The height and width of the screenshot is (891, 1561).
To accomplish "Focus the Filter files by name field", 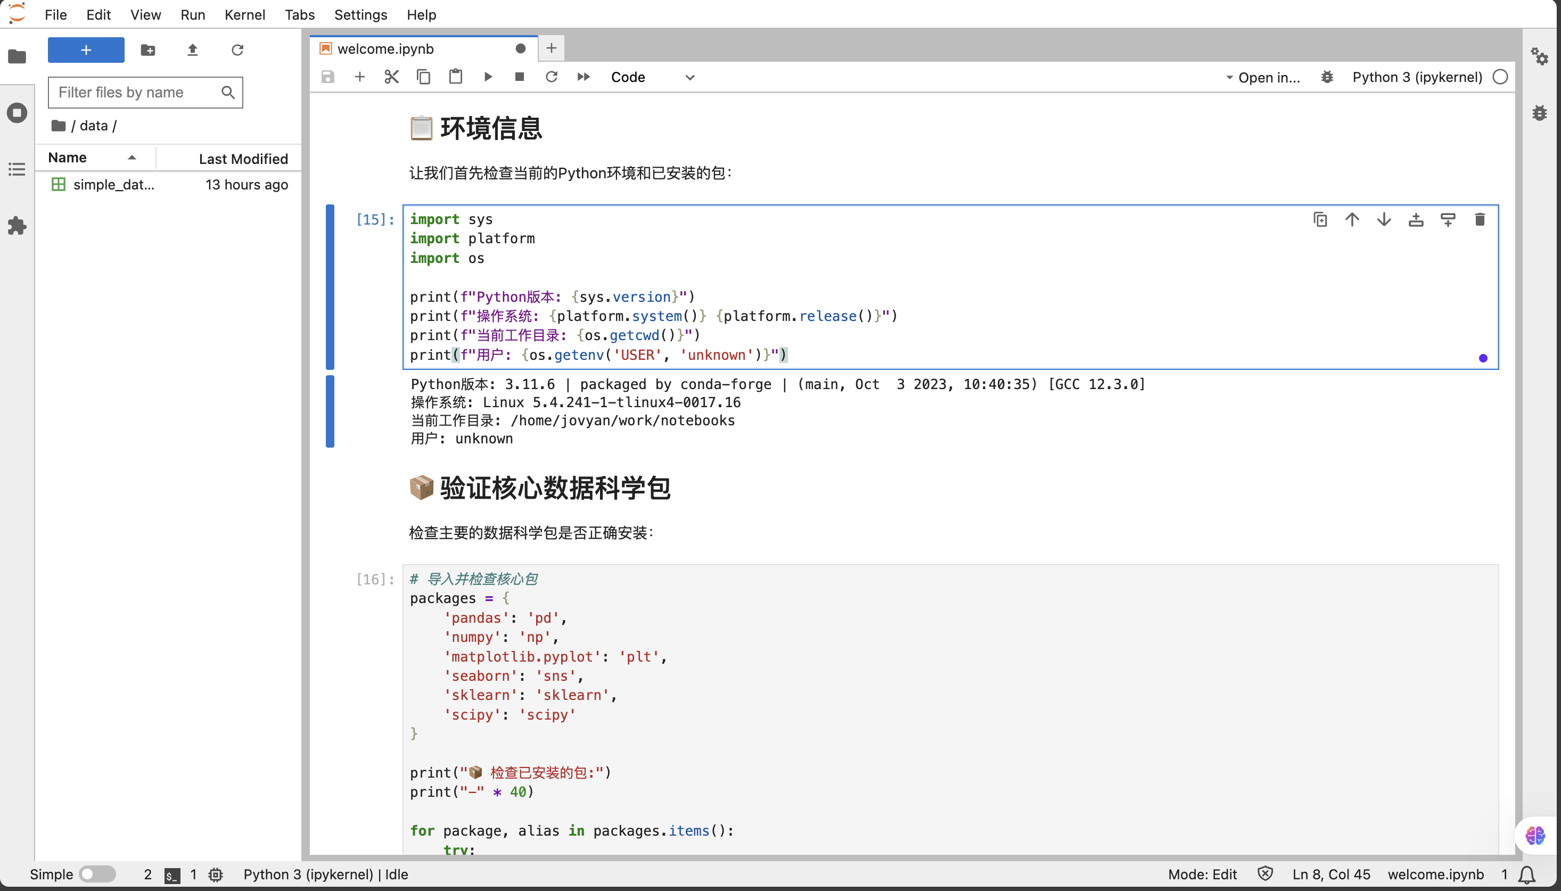I will pyautogui.click(x=146, y=93).
